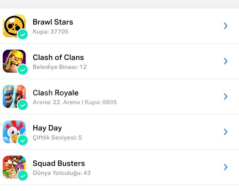Expand Brawl Stars row with chevron arrow

(x=226, y=26)
